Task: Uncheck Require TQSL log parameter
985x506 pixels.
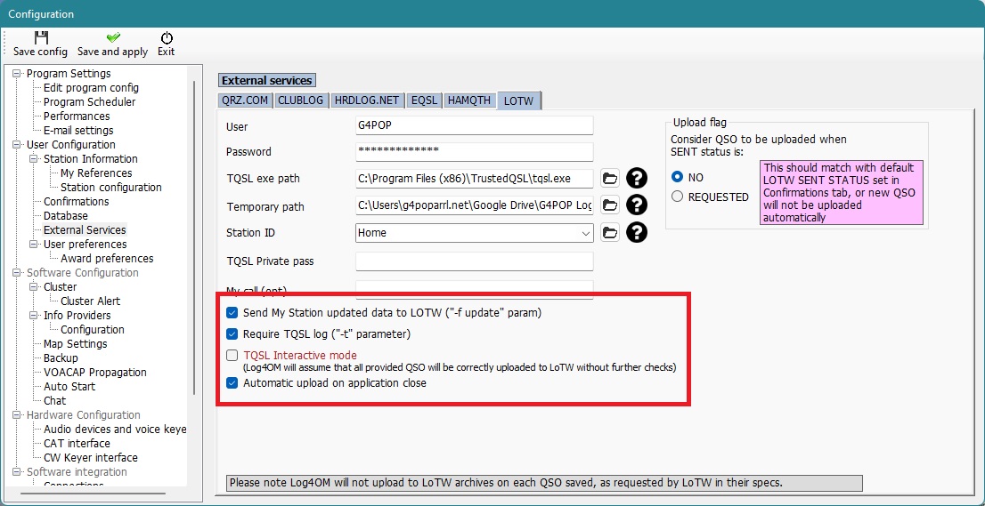Action: tap(232, 333)
